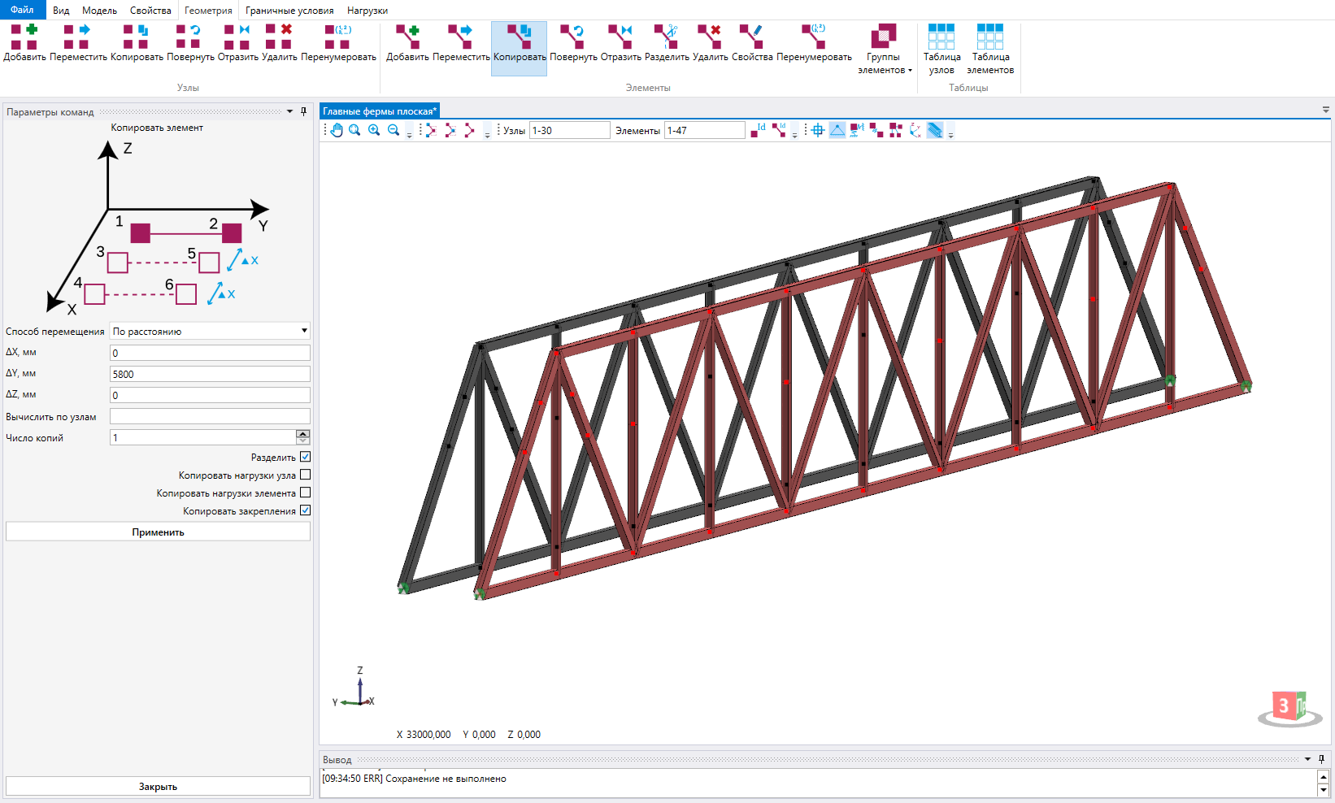Select Rotate node tool in Узлы group
This screenshot has width=1335, height=803.
coord(190,43)
